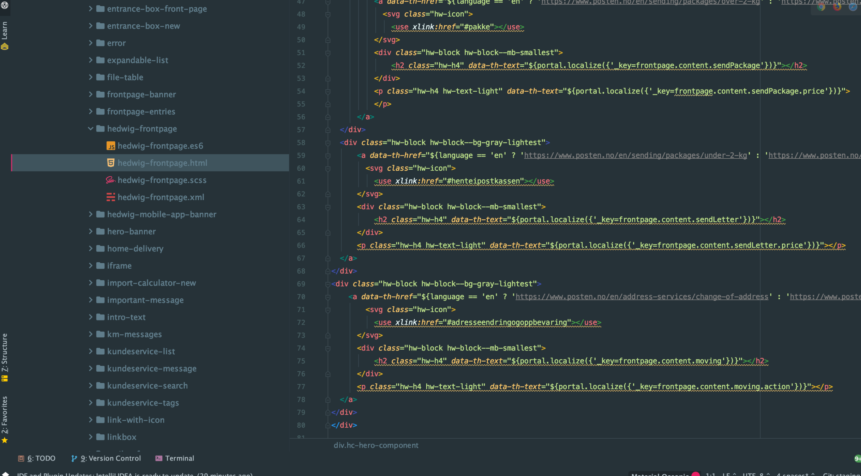Open preview in Firefox browser icon
Image resolution: width=861 pixels, height=476 pixels.
click(x=837, y=7)
